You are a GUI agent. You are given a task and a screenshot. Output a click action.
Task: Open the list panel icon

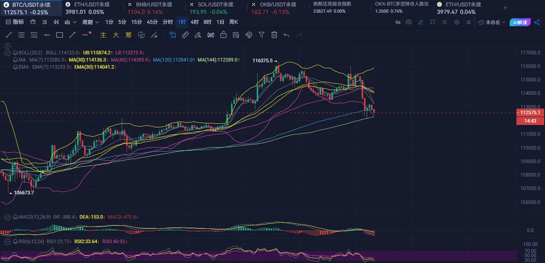click(445, 22)
